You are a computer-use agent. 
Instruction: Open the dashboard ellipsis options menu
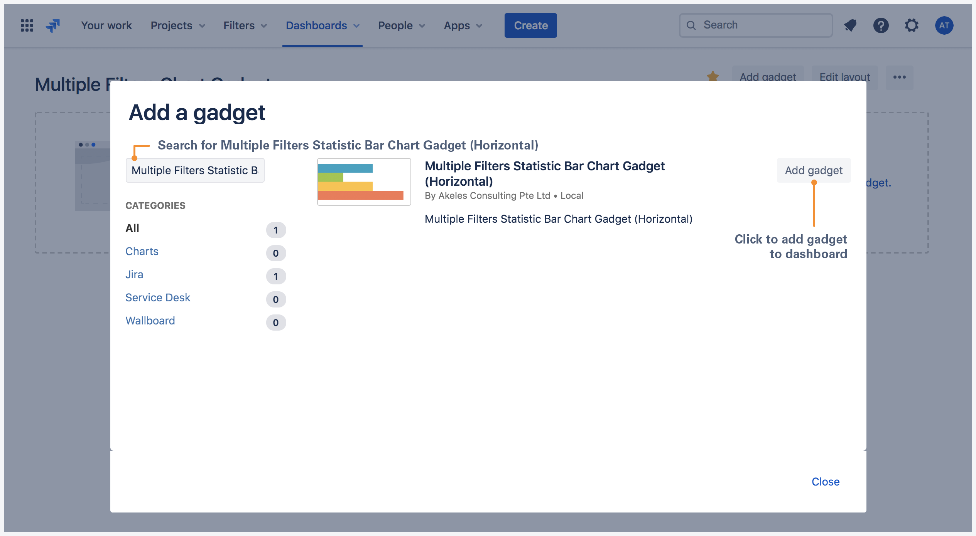[900, 77]
